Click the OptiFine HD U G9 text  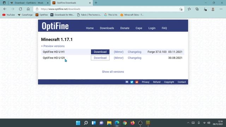(54, 58)
